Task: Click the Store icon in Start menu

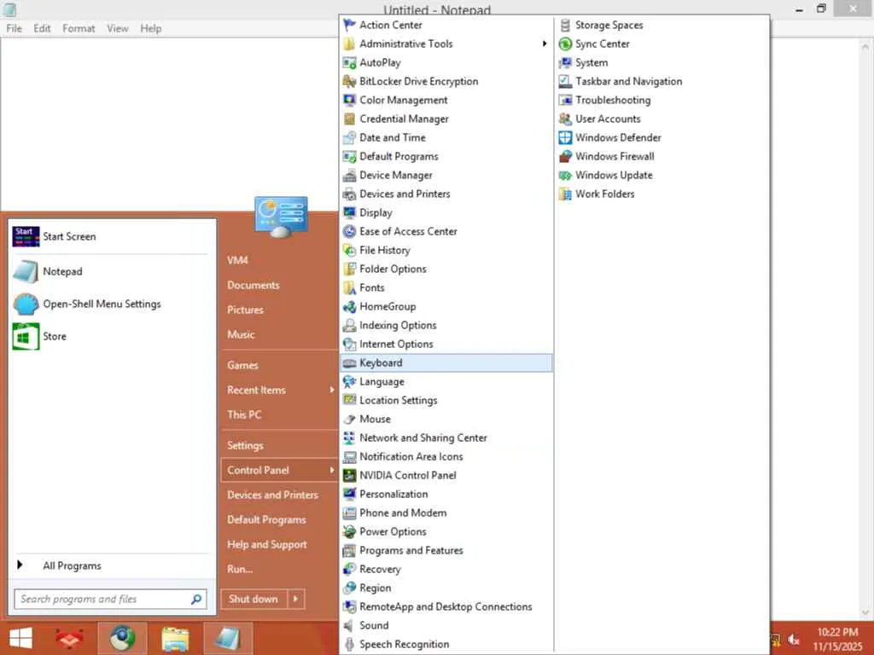Action: pos(26,336)
